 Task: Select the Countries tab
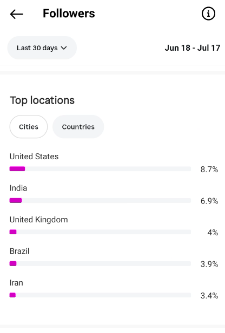[78, 127]
